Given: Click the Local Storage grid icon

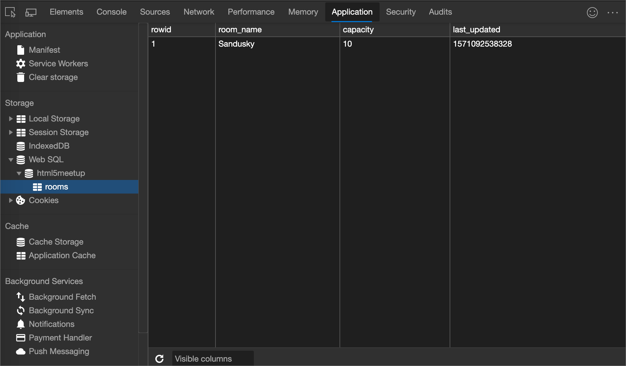Looking at the screenshot, I should pos(21,119).
